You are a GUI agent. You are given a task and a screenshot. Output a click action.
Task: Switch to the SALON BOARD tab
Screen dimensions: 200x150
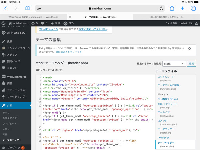point(166,17)
